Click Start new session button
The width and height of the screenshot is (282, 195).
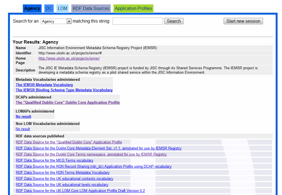(x=243, y=21)
